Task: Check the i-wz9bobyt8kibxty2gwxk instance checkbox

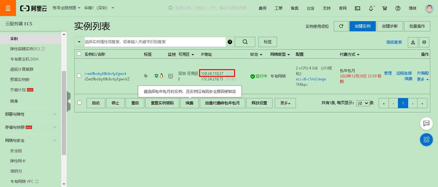Action: (79, 76)
